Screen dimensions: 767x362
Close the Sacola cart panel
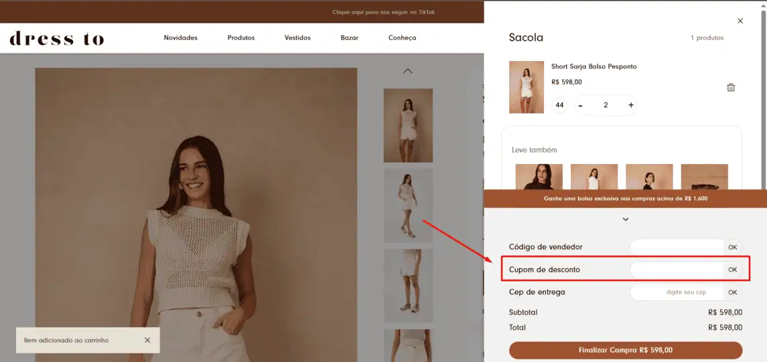click(x=740, y=21)
